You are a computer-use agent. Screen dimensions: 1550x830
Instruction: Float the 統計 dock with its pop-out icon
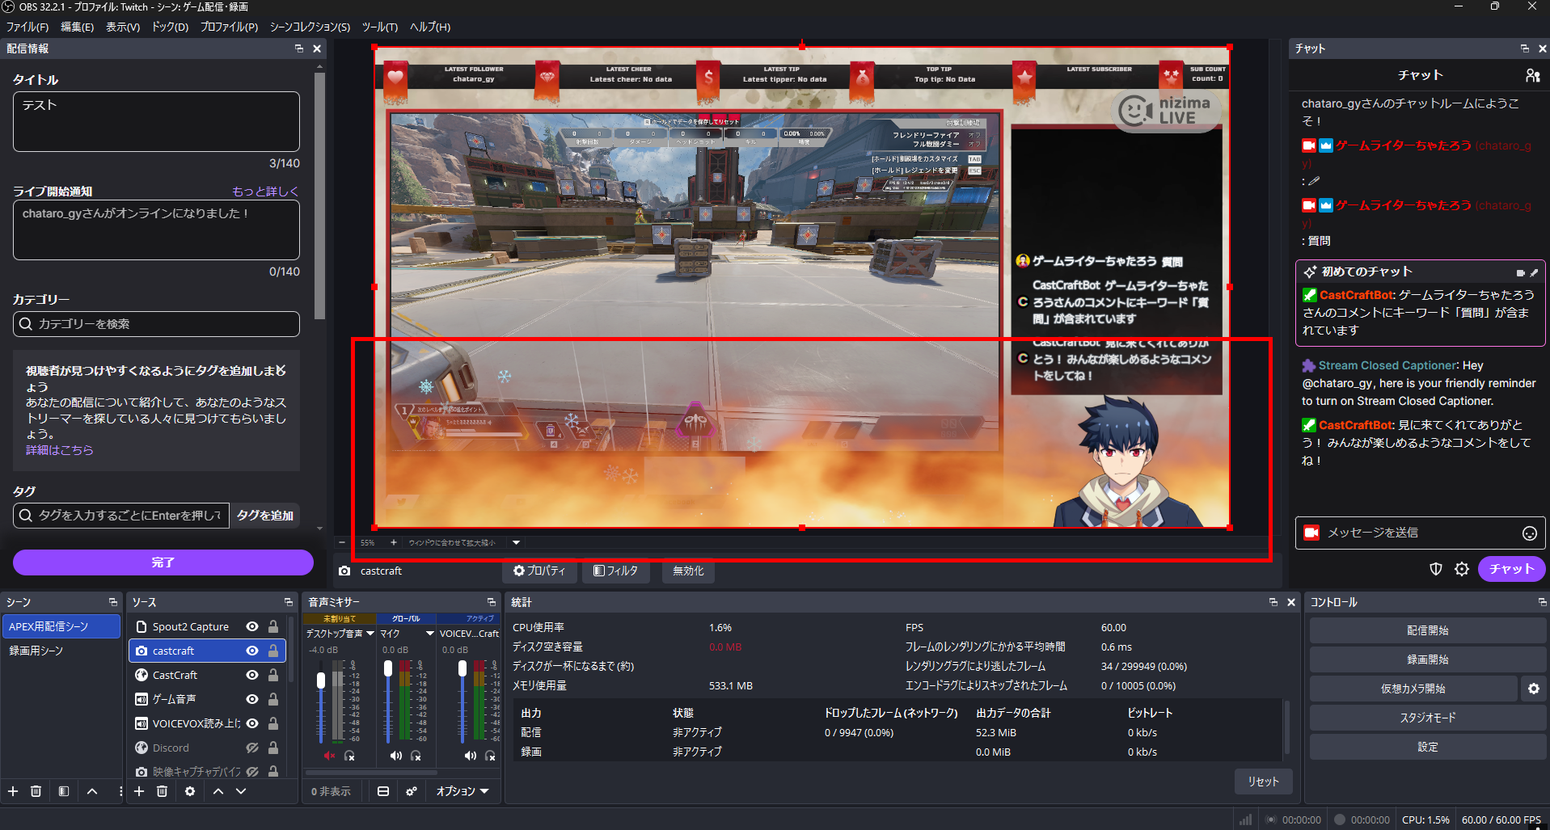click(x=1273, y=602)
